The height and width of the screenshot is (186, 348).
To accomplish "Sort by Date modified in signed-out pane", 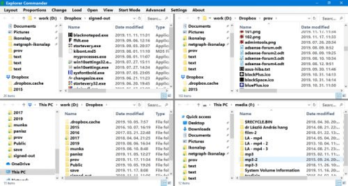I will pos(129,27).
